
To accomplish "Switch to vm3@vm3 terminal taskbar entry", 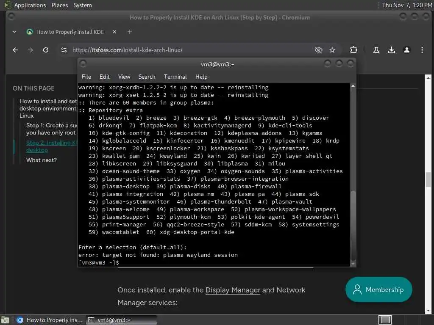I will pyautogui.click(x=121, y=320).
